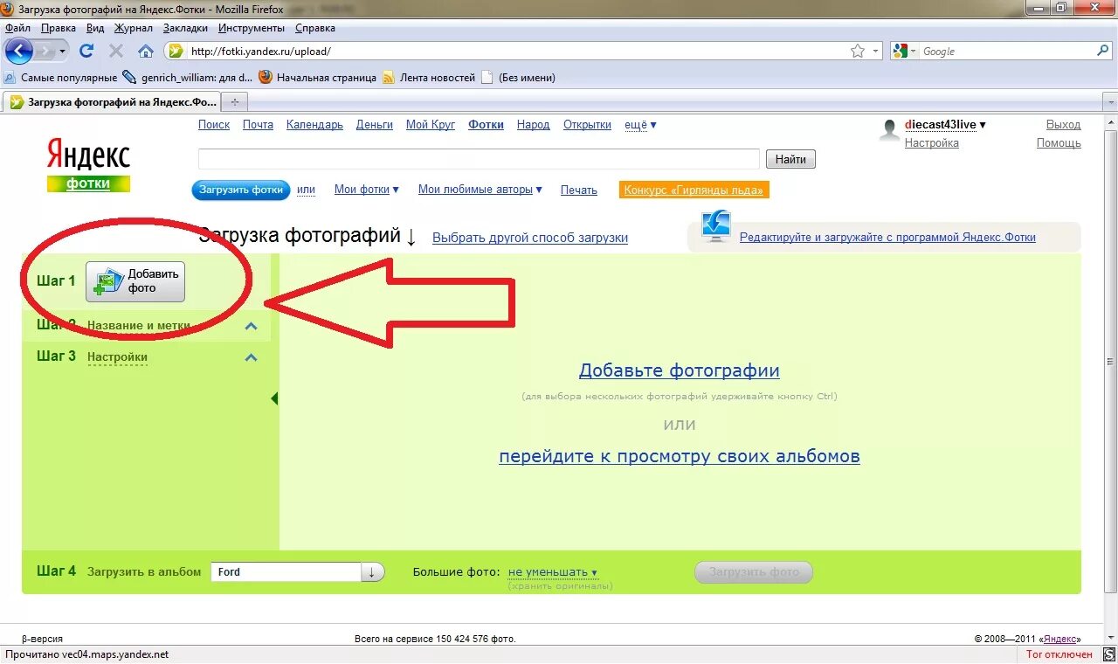Open the Инструменты menu
Image resolution: width=1118 pixels, height=664 pixels.
point(252,28)
